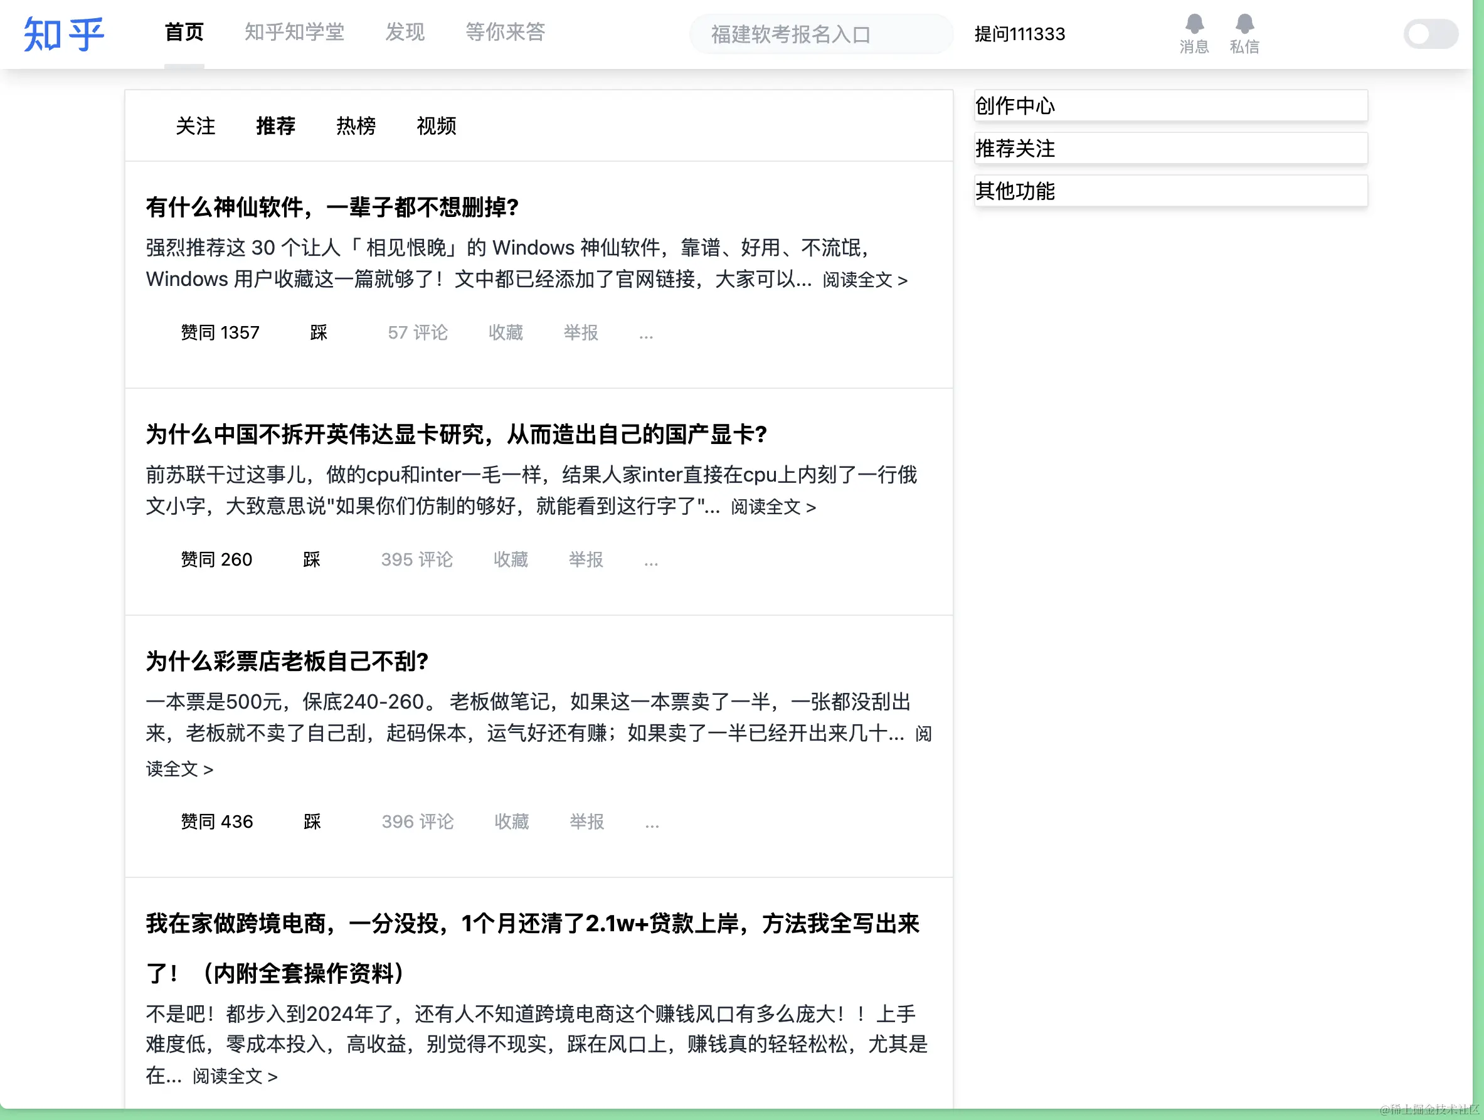Screen dimensions: 1484x1120
Task: Click 收藏 on the 彩票店 answer
Action: point(511,822)
